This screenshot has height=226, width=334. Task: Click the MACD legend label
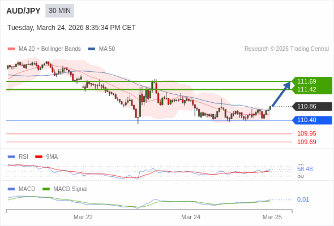point(27,189)
